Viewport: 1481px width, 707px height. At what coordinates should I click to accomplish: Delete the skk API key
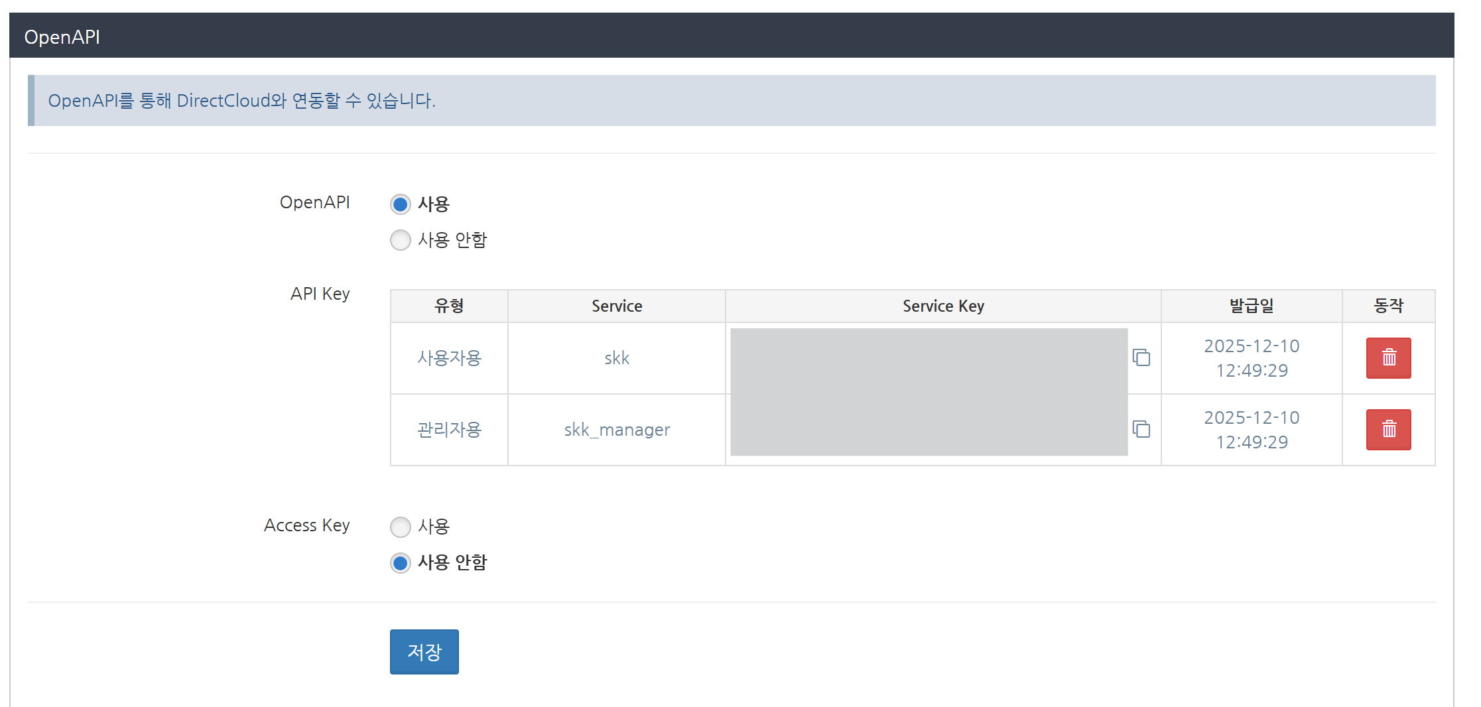point(1388,358)
